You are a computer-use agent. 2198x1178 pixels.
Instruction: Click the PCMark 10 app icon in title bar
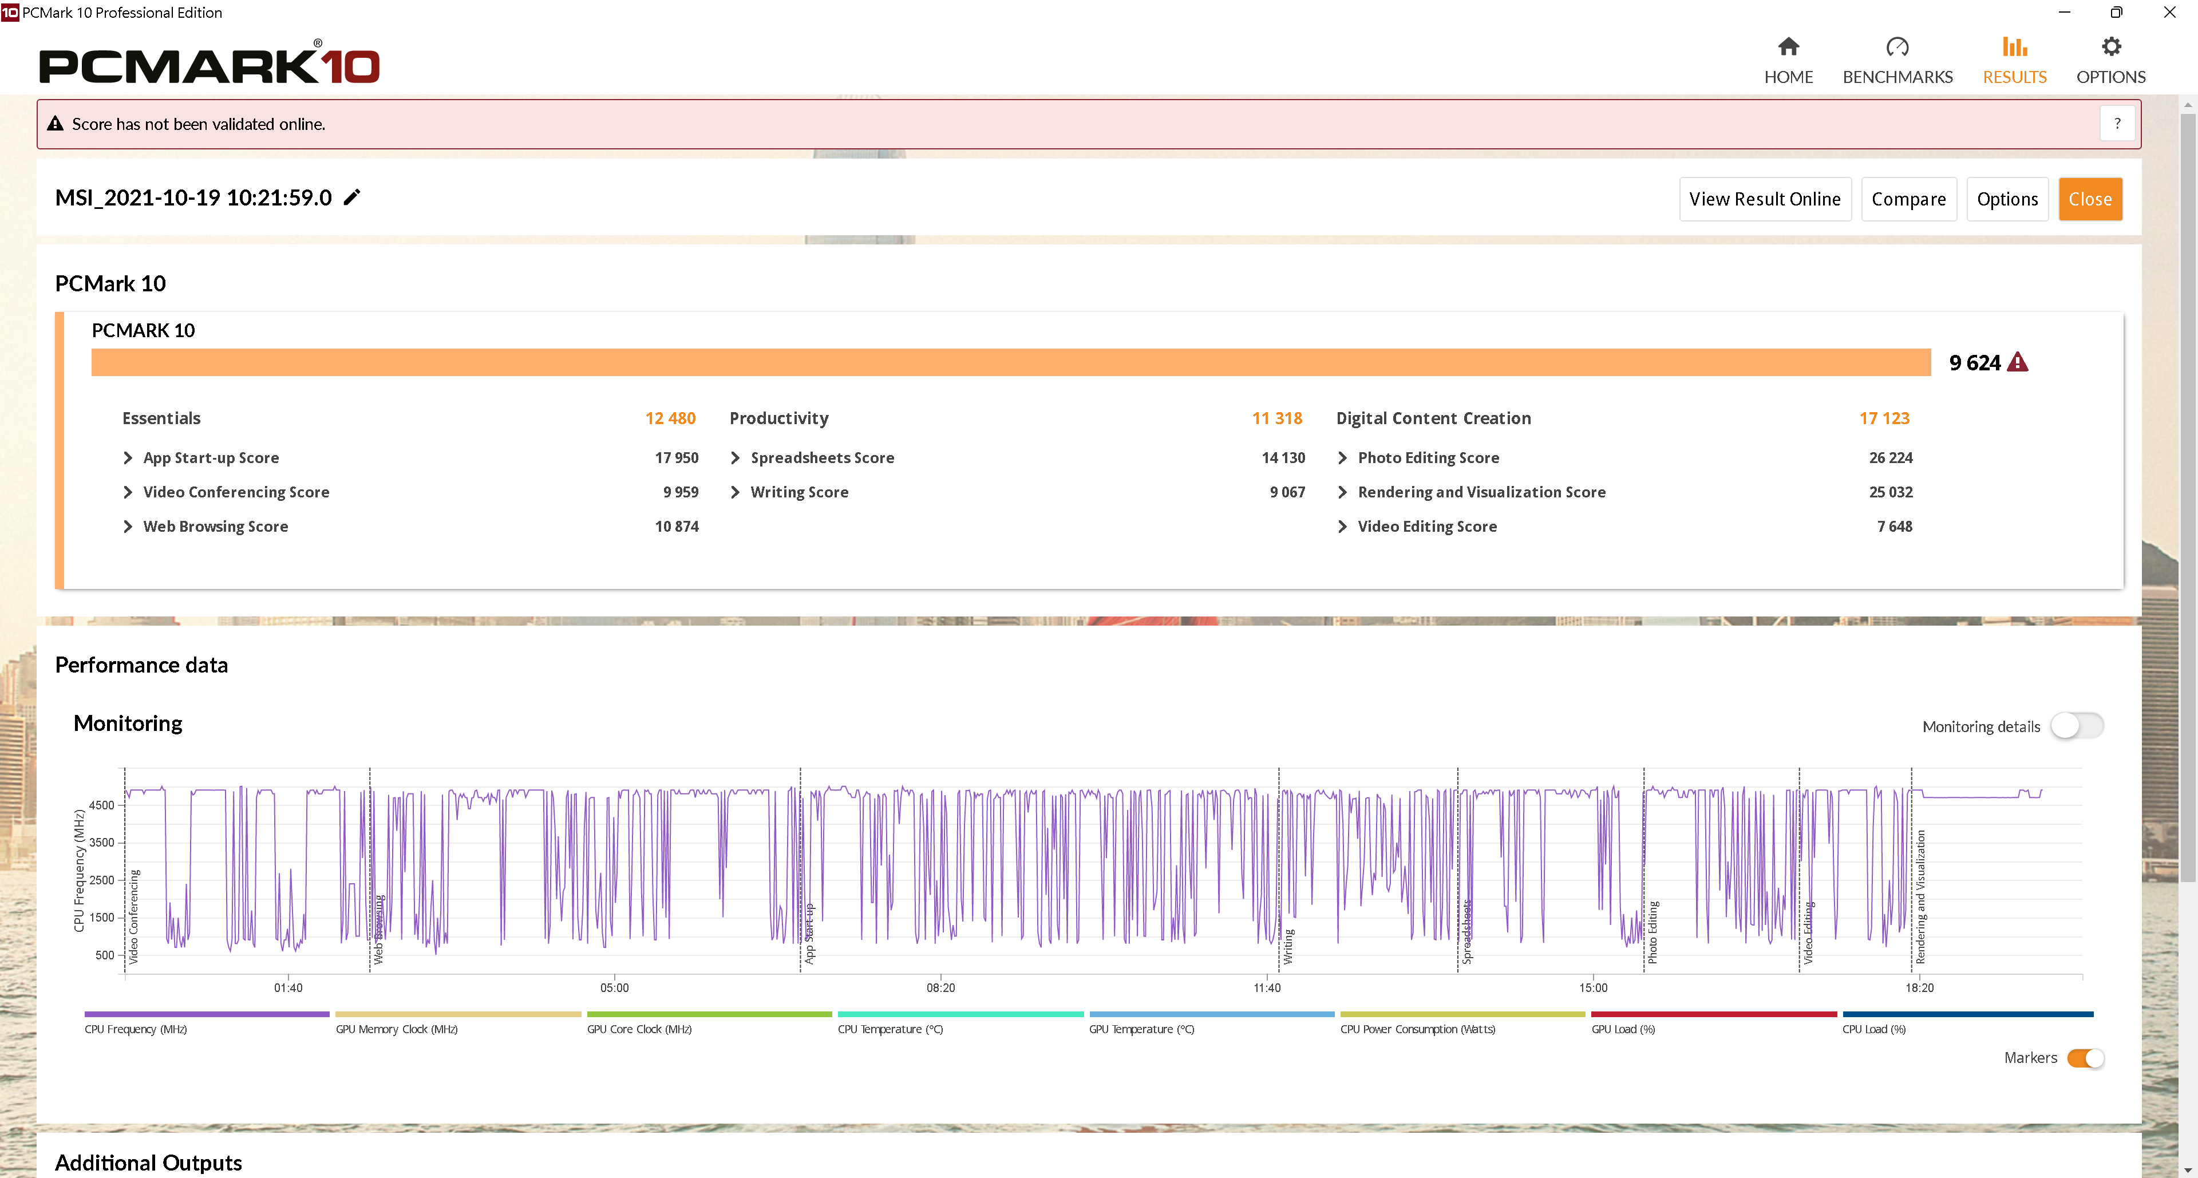[x=10, y=13]
